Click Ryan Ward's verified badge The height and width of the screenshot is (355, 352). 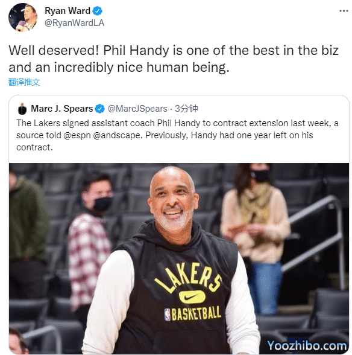click(x=98, y=11)
